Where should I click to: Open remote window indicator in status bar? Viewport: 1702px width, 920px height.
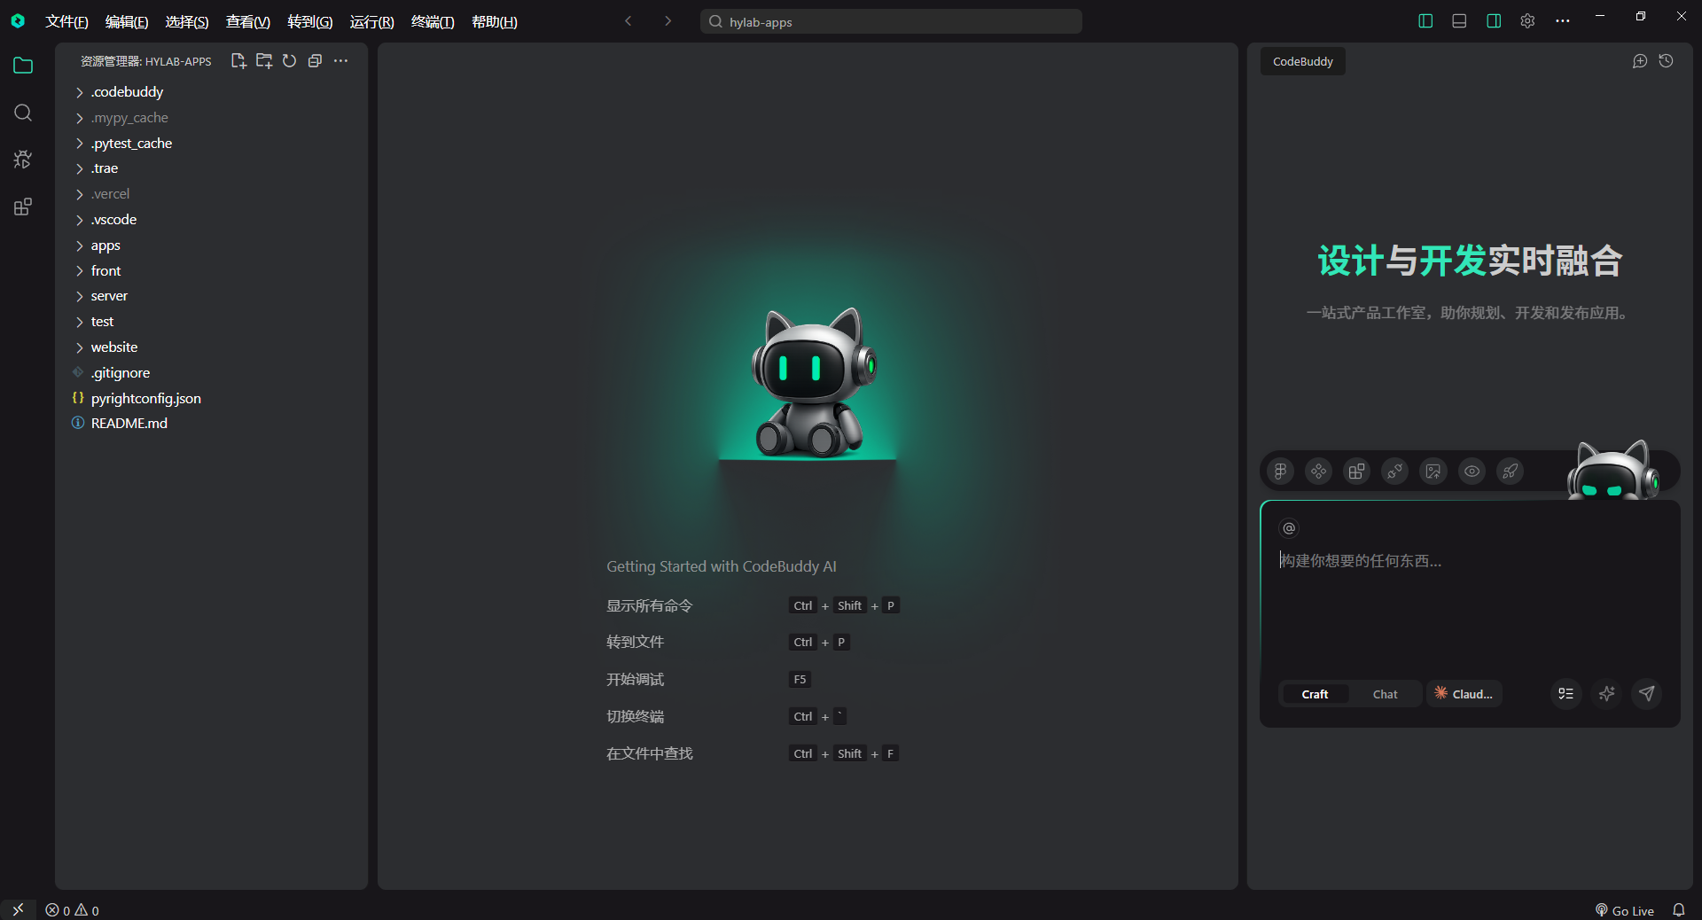tap(18, 909)
